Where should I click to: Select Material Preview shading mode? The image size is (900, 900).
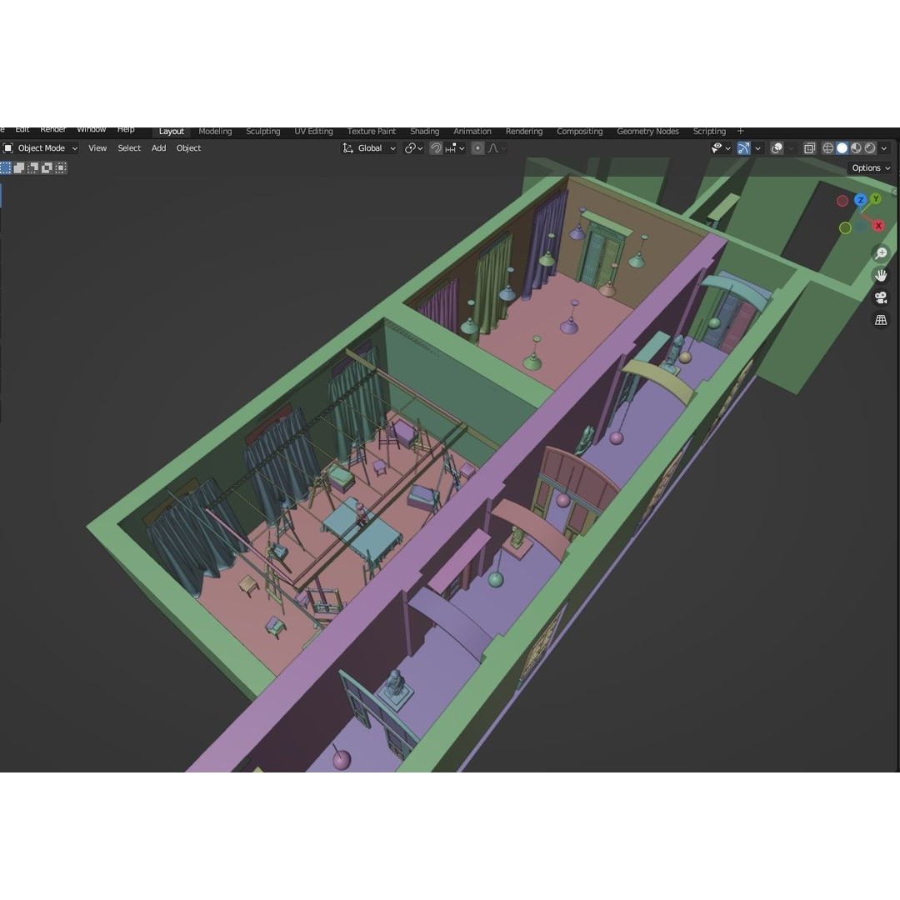click(856, 147)
